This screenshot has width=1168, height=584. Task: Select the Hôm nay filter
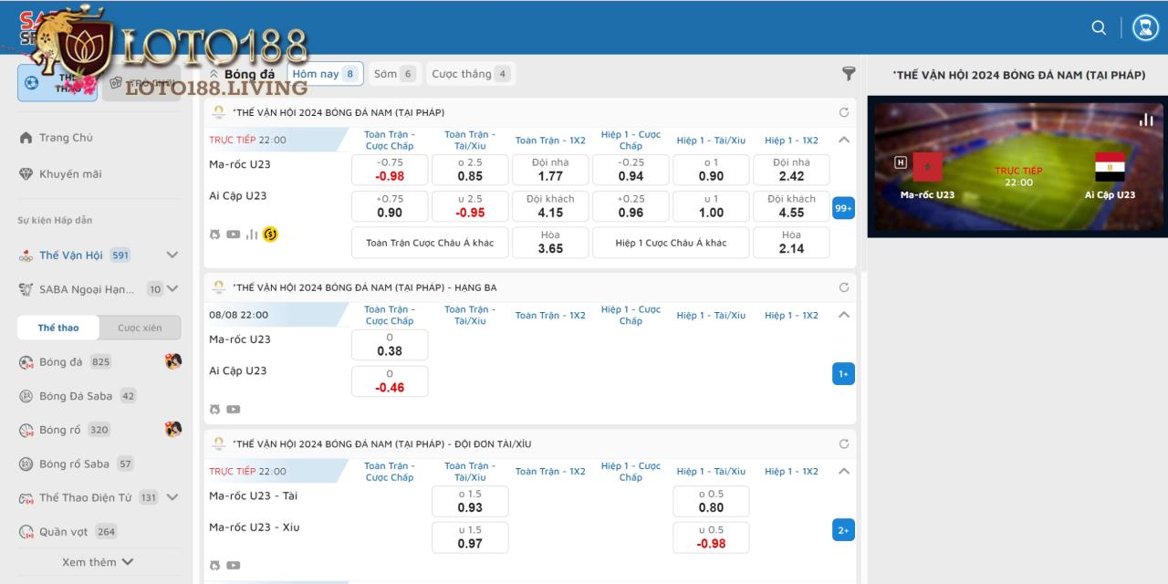(325, 74)
